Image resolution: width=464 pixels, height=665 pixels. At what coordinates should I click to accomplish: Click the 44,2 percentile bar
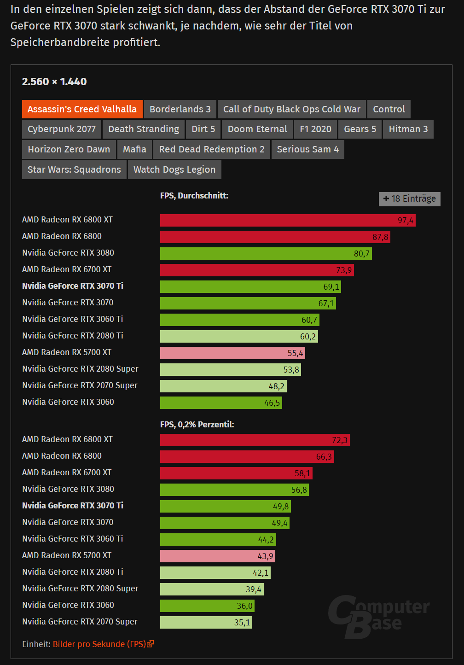coord(218,539)
